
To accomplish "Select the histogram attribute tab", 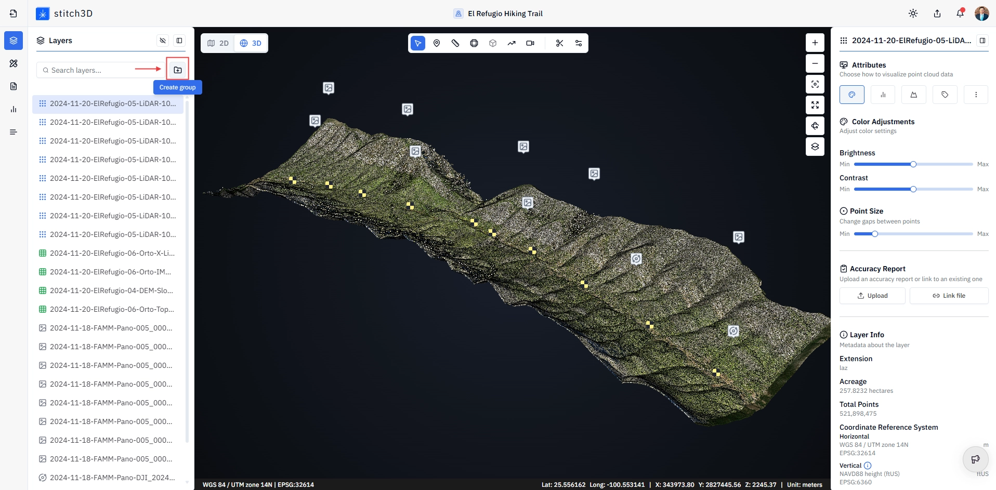I will [883, 95].
